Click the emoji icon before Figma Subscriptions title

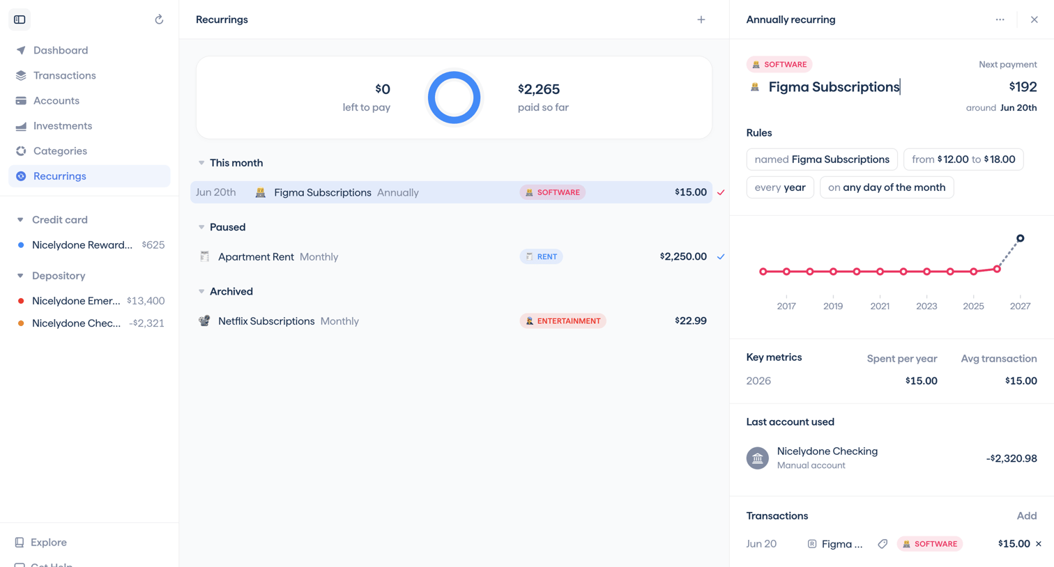pyautogui.click(x=754, y=87)
